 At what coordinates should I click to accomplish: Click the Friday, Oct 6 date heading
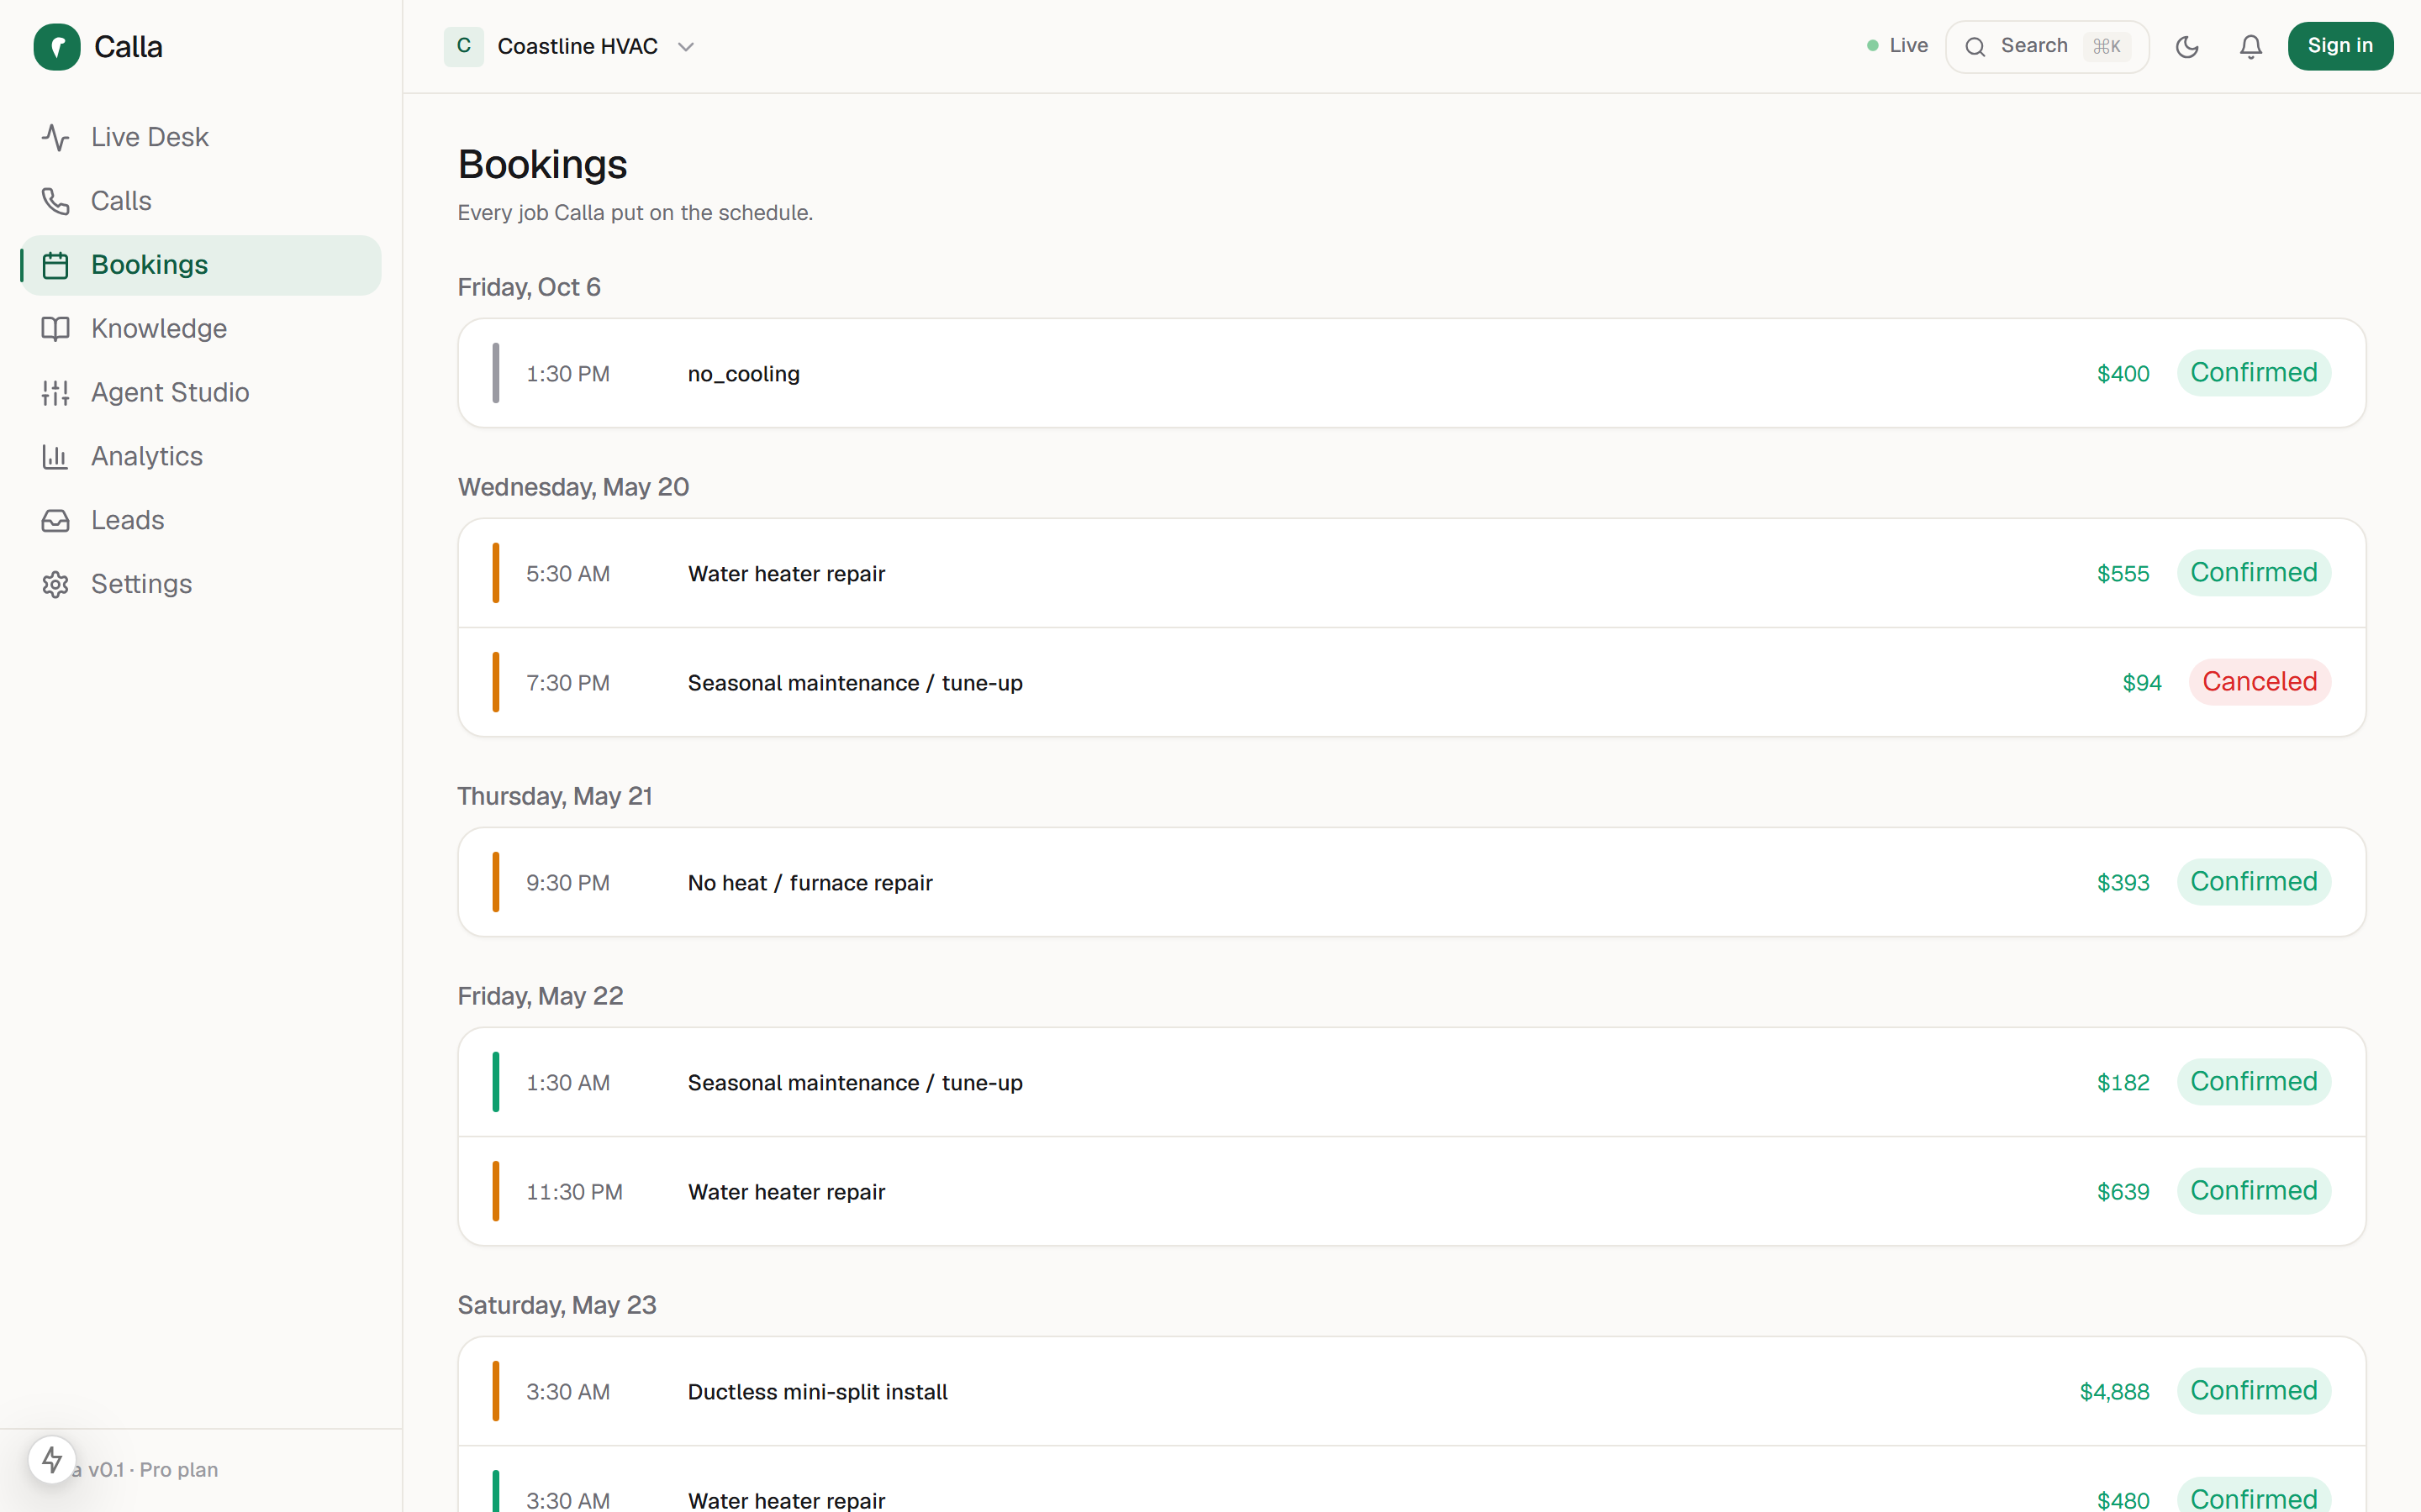point(528,288)
